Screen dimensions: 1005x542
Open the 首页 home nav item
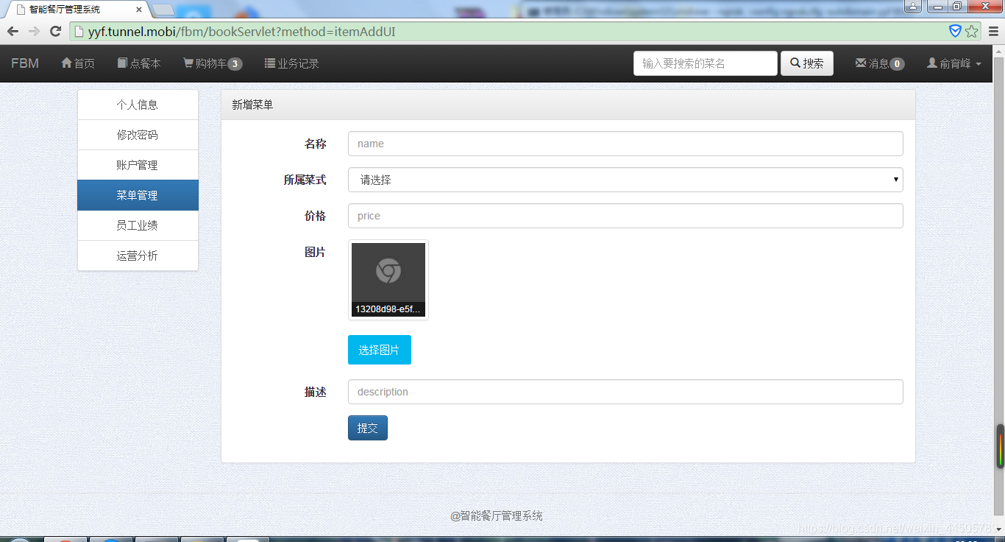(x=78, y=63)
